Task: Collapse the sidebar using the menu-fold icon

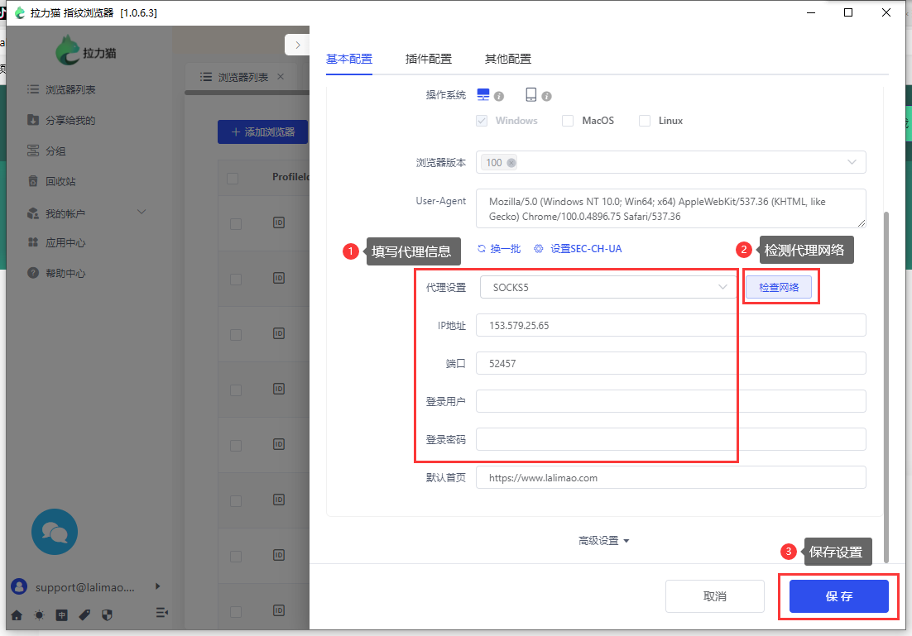Action: [x=162, y=613]
